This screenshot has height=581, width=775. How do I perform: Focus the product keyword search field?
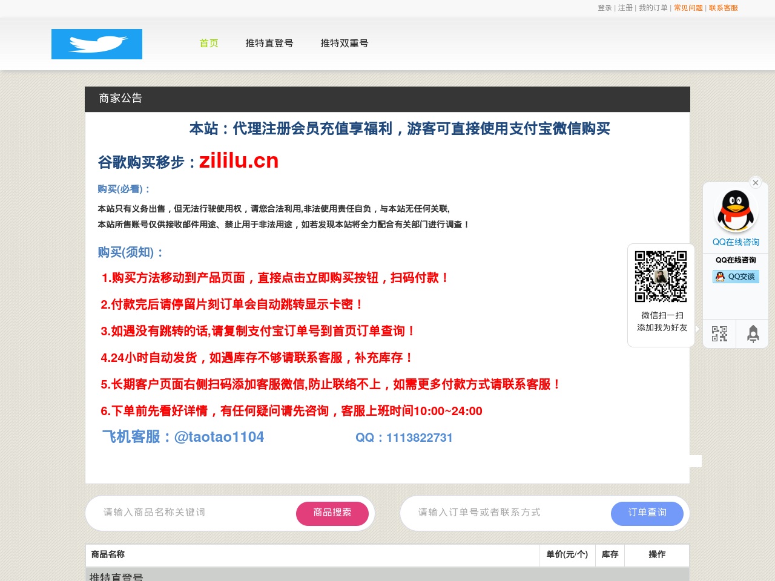pyautogui.click(x=194, y=513)
